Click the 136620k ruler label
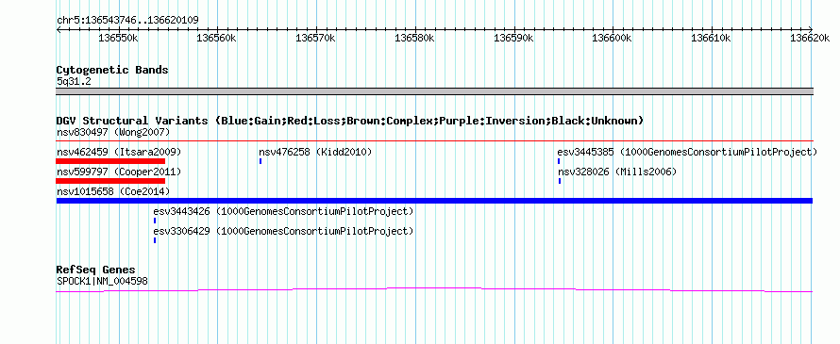840x344 pixels. (810, 38)
